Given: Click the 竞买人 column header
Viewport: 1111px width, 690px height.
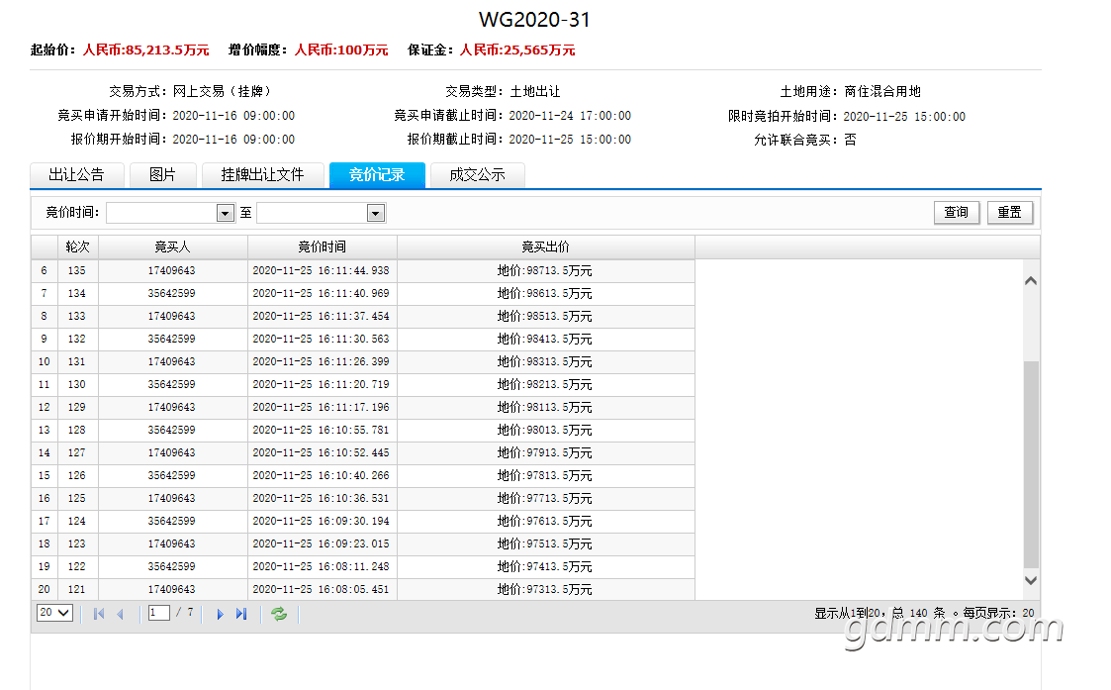Looking at the screenshot, I should coord(173,246).
